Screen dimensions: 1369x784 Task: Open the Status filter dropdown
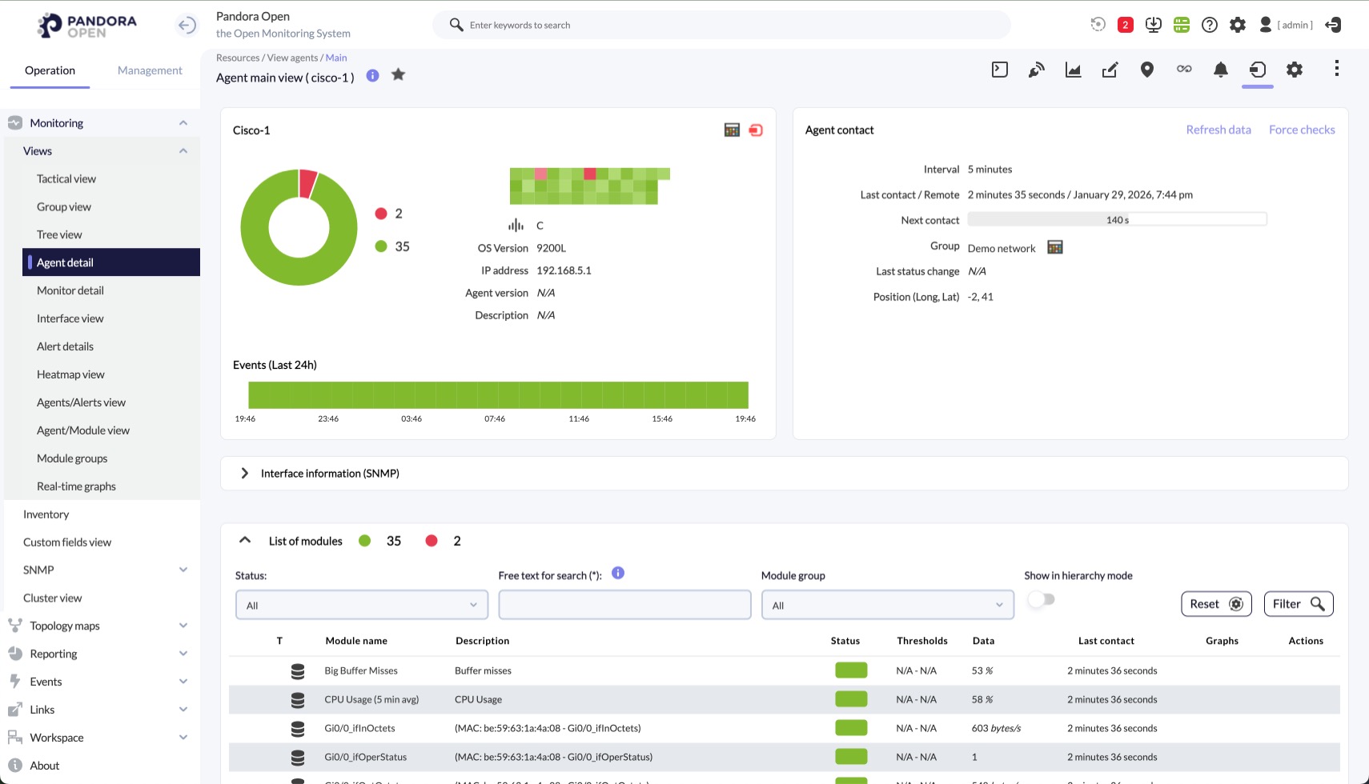362,605
